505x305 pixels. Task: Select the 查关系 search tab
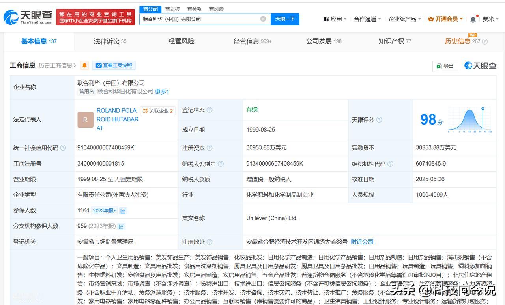click(x=194, y=9)
